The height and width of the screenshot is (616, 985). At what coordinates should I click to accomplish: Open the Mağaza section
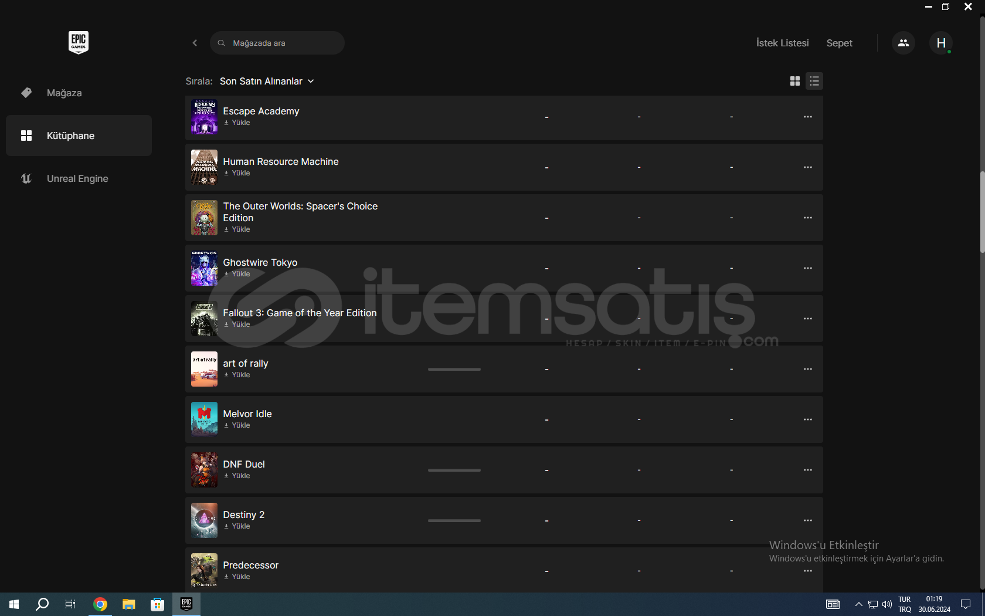79,93
